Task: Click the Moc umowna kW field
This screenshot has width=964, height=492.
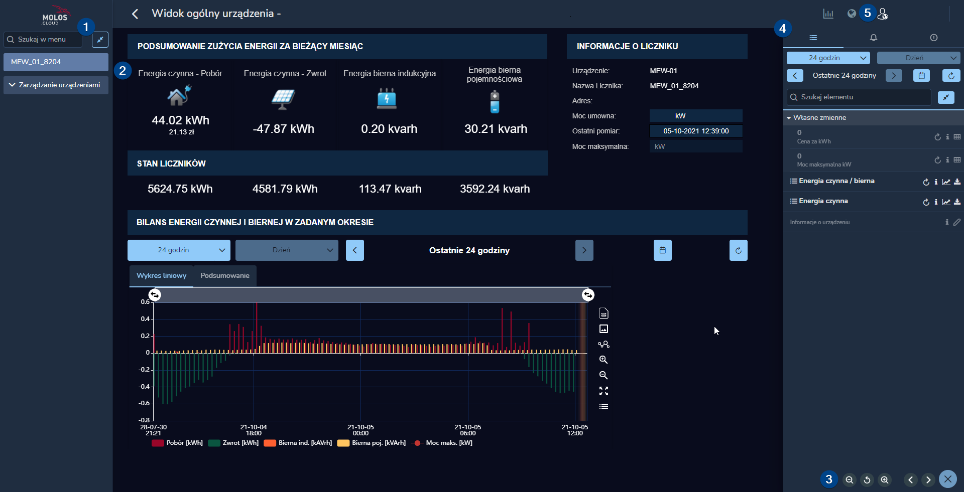Action: click(x=696, y=116)
